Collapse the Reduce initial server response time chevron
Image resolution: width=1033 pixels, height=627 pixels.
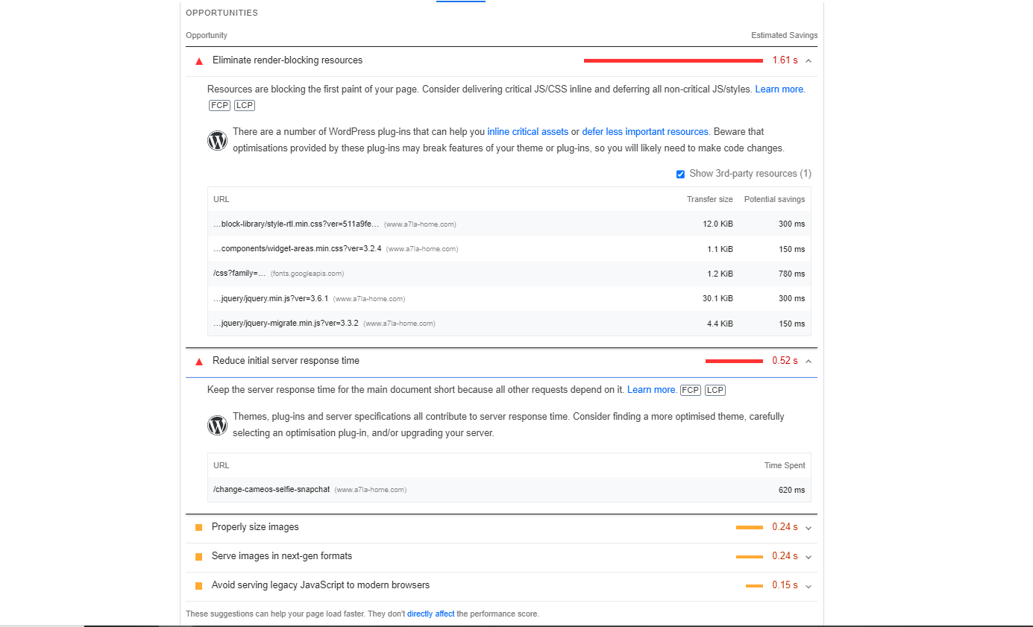(808, 361)
